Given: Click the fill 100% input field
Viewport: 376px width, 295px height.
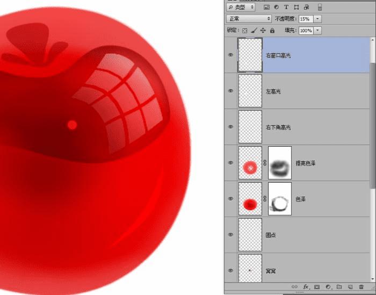Looking at the screenshot, I should 306,31.
